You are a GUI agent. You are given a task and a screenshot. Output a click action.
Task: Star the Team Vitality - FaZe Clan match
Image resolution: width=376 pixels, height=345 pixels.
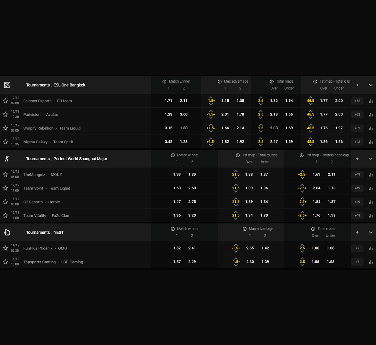[5, 215]
